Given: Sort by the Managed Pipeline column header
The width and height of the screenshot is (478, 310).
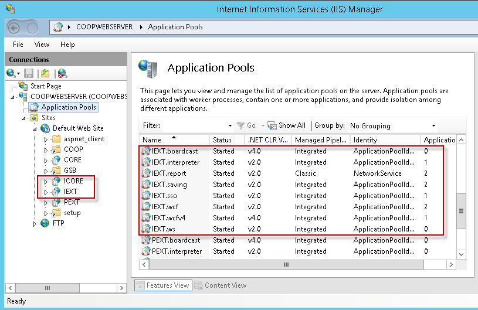Looking at the screenshot, I should click(x=321, y=140).
